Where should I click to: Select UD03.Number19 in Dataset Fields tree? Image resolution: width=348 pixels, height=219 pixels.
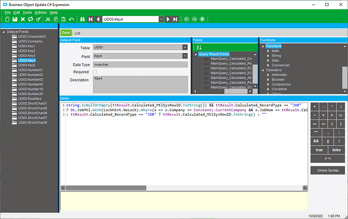coord(31,89)
